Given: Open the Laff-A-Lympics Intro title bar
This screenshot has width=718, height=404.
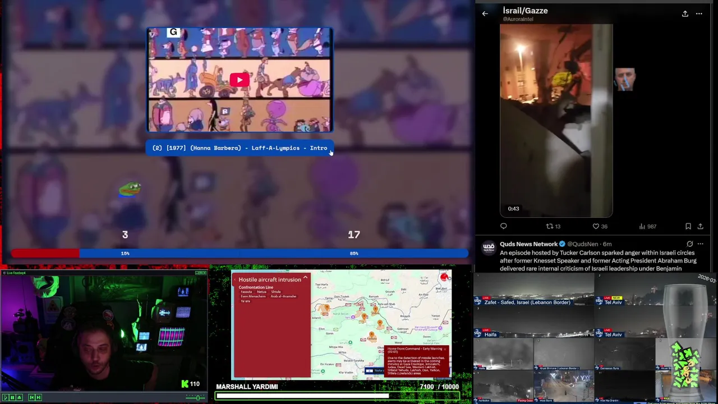Looking at the screenshot, I should [240, 148].
